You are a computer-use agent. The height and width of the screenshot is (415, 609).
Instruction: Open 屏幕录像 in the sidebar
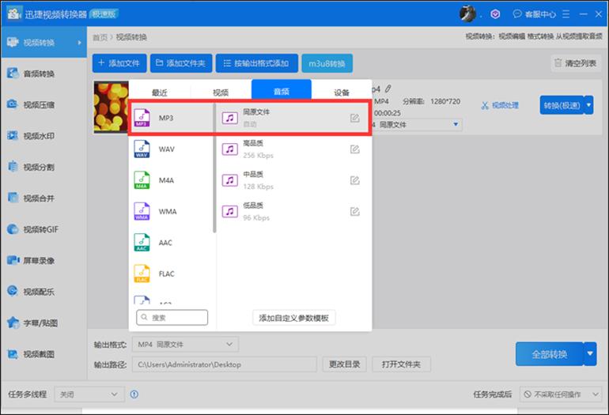pos(43,260)
